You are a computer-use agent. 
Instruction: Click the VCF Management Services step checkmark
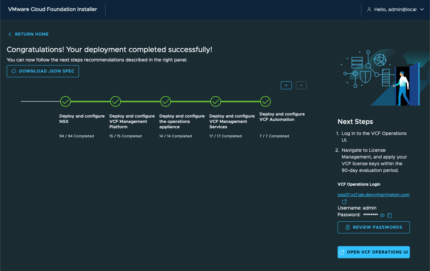click(x=216, y=101)
